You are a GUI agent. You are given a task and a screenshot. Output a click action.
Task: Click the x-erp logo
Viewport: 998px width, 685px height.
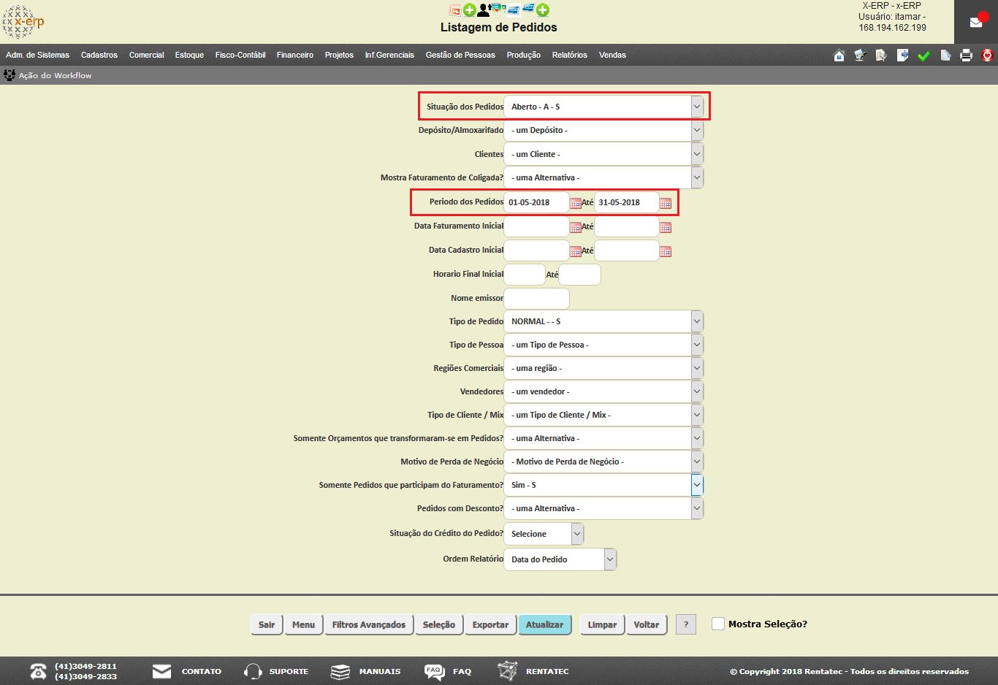(23, 22)
